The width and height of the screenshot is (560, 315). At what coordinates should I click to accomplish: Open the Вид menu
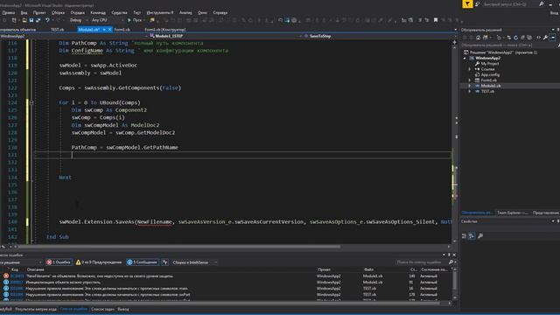[x=24, y=12]
